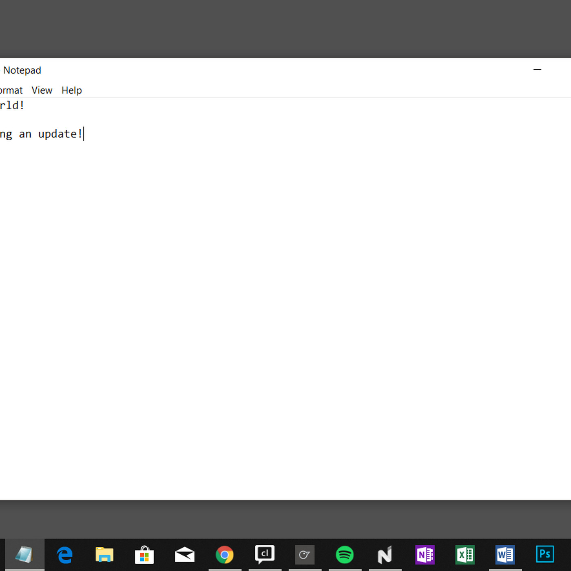571x571 pixels.
Task: Minimize the Notepad window
Action: 538,70
